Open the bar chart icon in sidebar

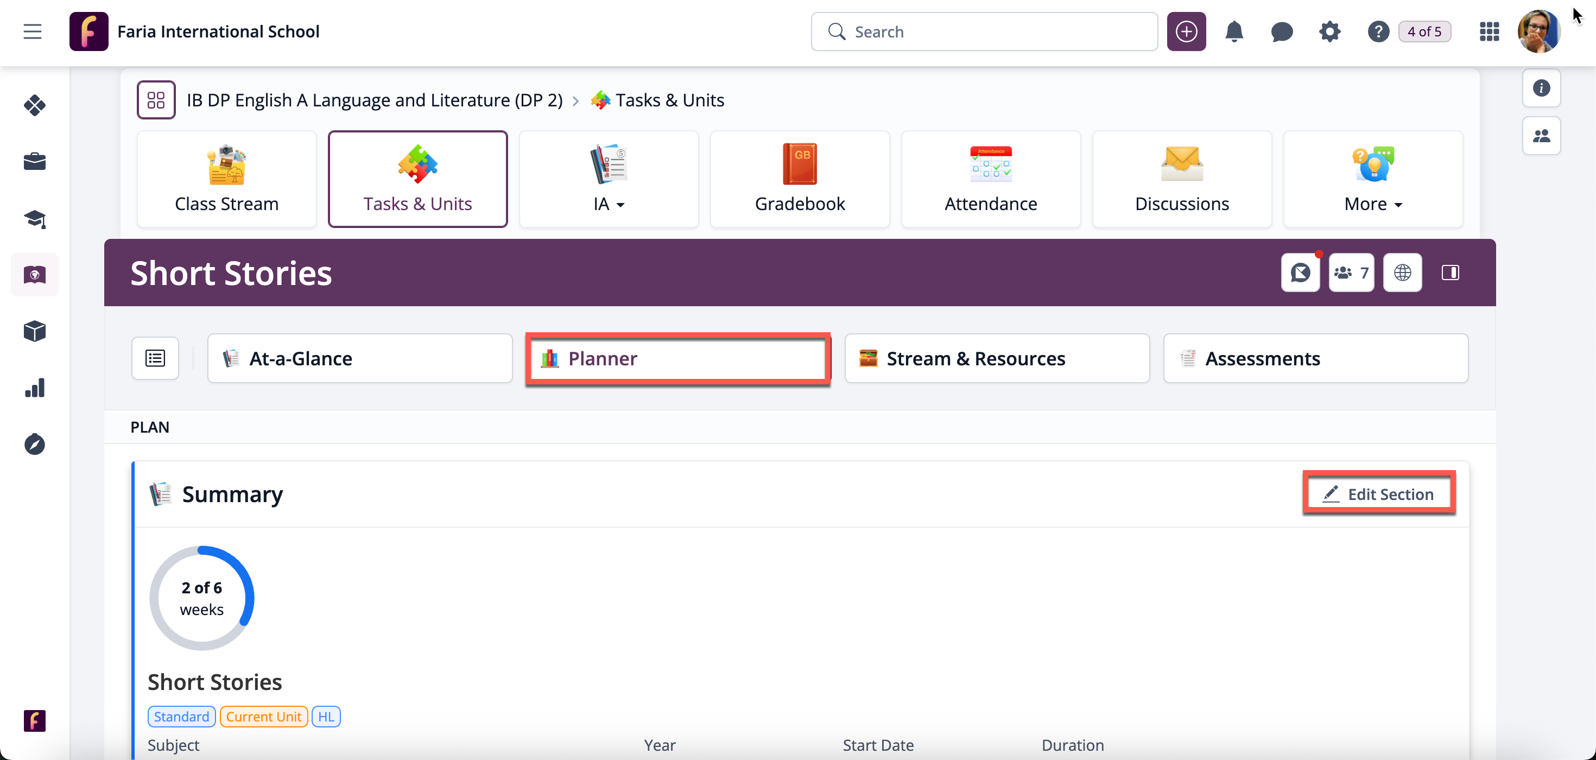point(35,388)
